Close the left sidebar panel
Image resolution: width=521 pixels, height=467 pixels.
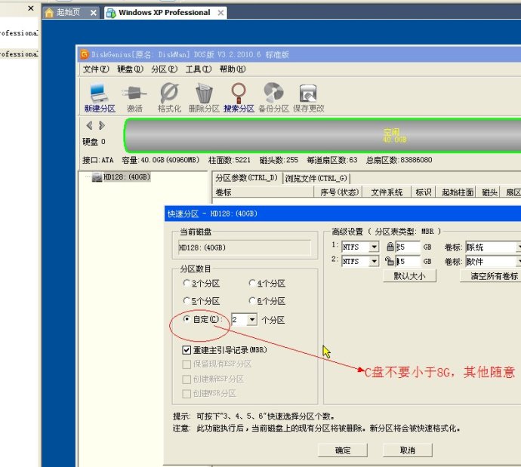31,8
